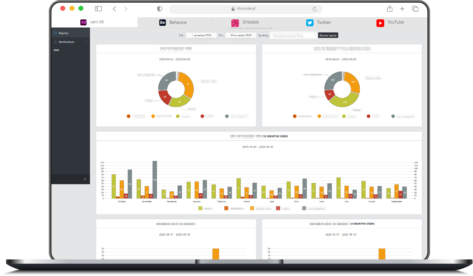Click red slice 65 in June–September donut
This screenshot has height=276, width=473.
pyautogui.click(x=329, y=94)
